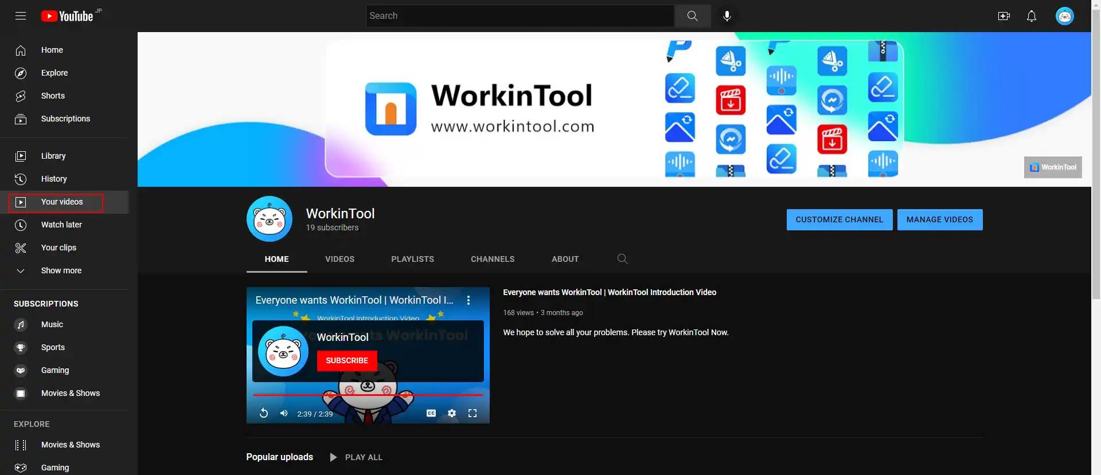Replay the featured video

click(264, 413)
